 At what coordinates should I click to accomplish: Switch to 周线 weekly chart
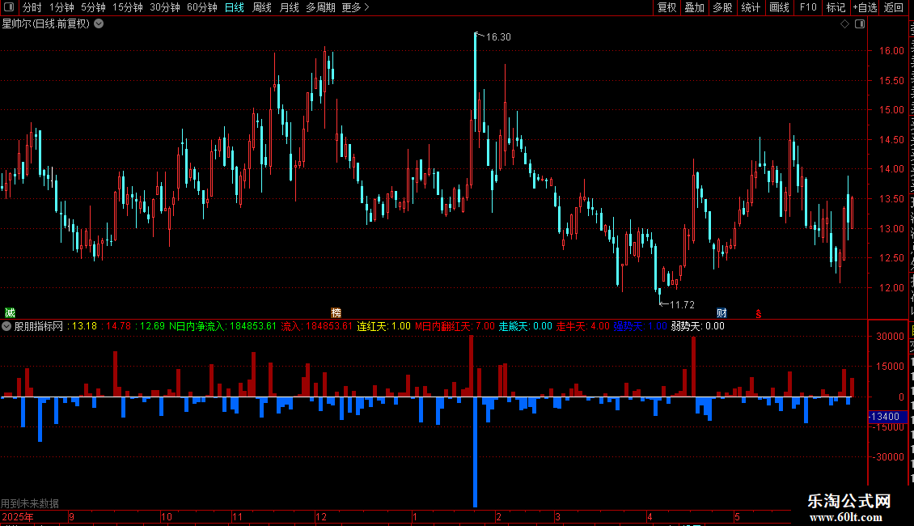pyautogui.click(x=262, y=7)
